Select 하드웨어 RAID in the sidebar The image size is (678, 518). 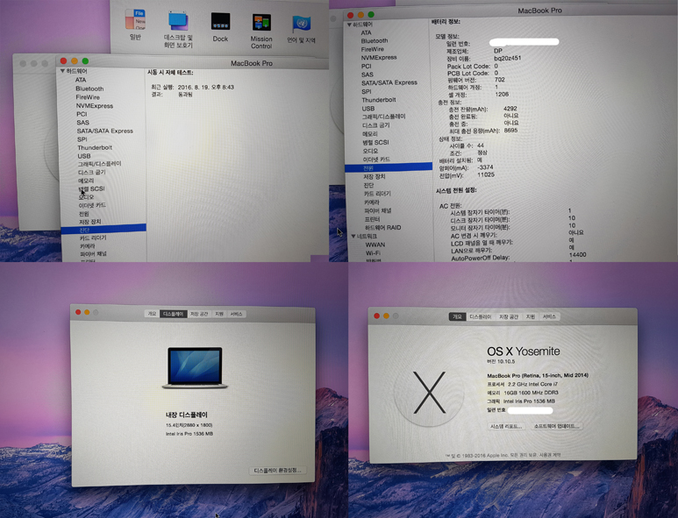point(382,227)
